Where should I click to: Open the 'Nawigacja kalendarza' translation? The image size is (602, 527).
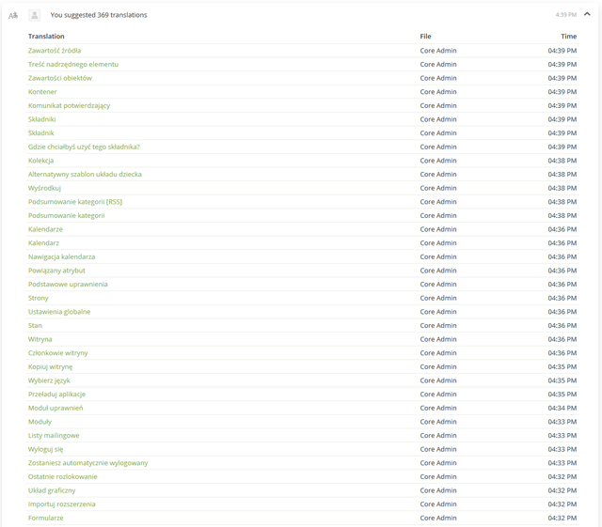pos(61,257)
